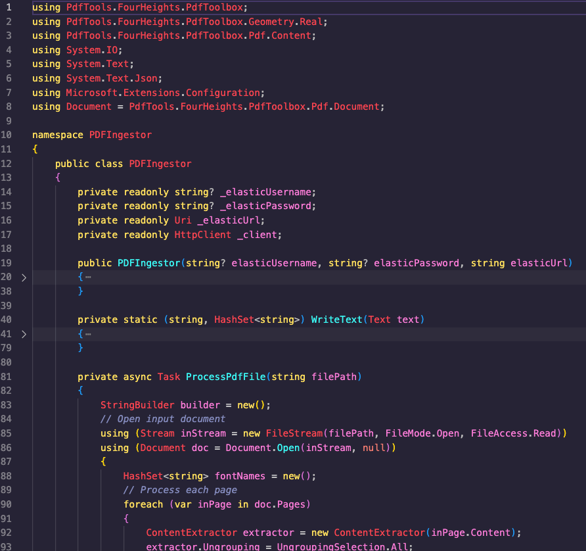Click 'Json' in the System.Text.Json using
586x551 pixels.
[146, 78]
